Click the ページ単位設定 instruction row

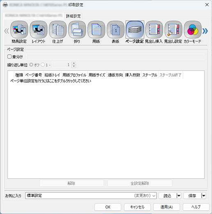pos(51,81)
